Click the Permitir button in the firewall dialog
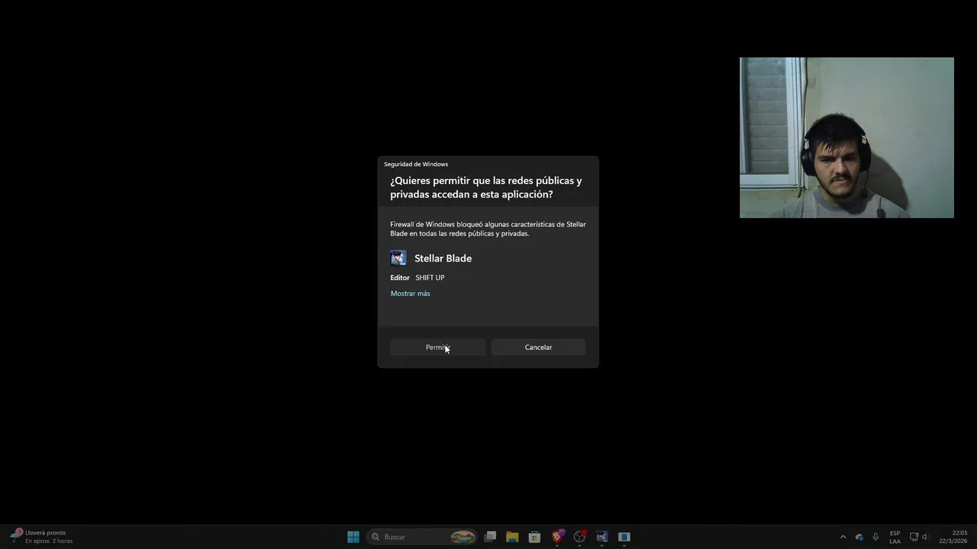 (x=437, y=347)
